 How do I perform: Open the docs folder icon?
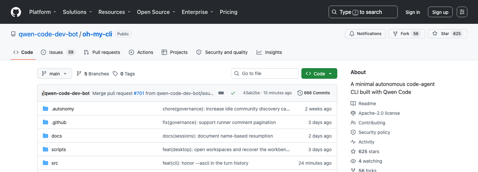coord(45,136)
